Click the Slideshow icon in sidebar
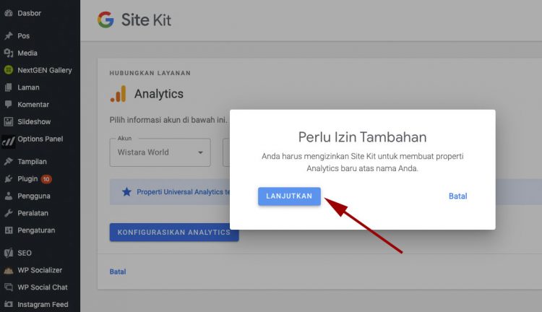Image resolution: width=542 pixels, height=312 pixels. pos(9,121)
